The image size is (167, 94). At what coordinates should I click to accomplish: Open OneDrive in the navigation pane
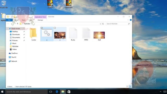[x=14, y=53]
